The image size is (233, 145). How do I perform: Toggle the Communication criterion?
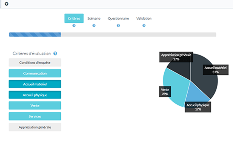pyautogui.click(x=35, y=73)
